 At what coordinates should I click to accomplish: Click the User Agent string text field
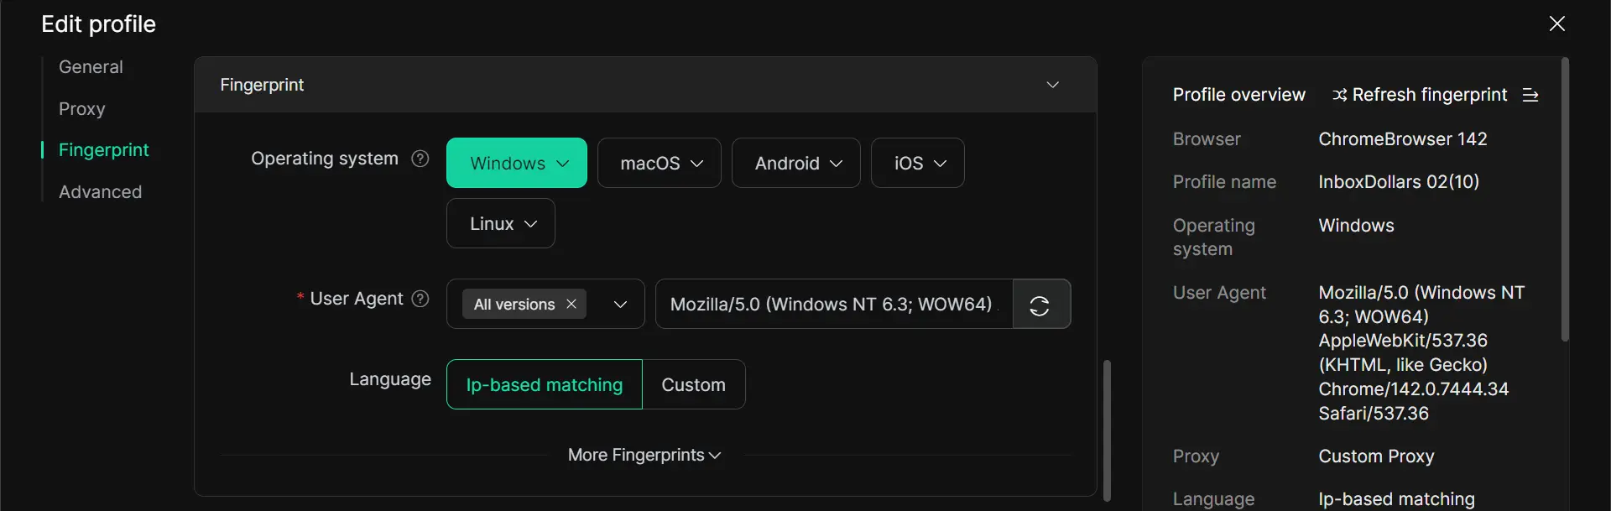[833, 305]
